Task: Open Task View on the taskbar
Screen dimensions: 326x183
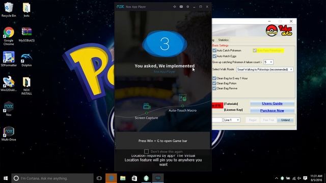Action: (99, 178)
